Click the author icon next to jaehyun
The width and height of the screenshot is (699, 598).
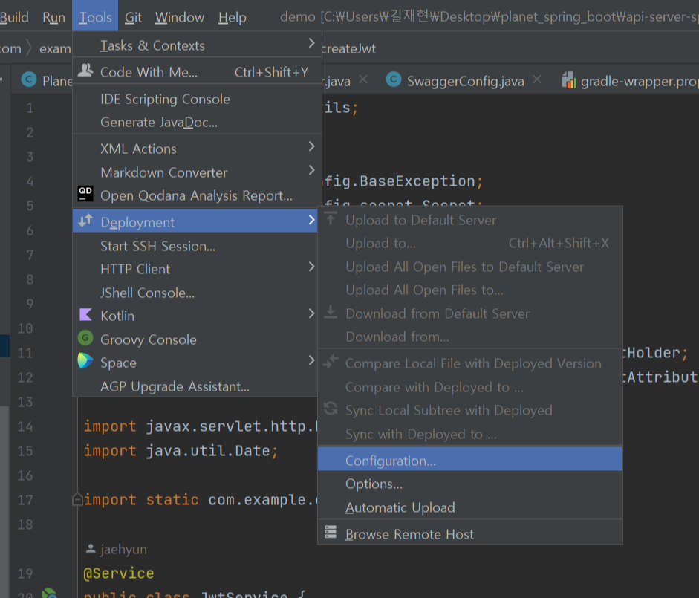coord(91,548)
